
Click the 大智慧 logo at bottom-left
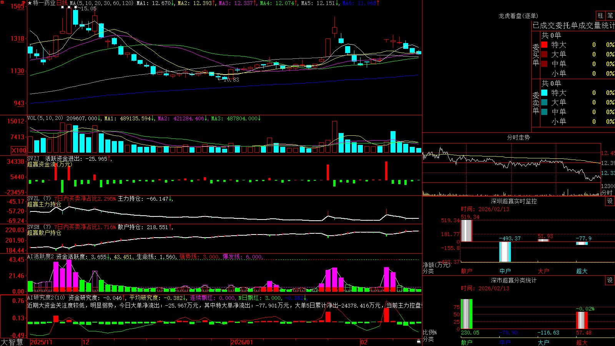12,342
